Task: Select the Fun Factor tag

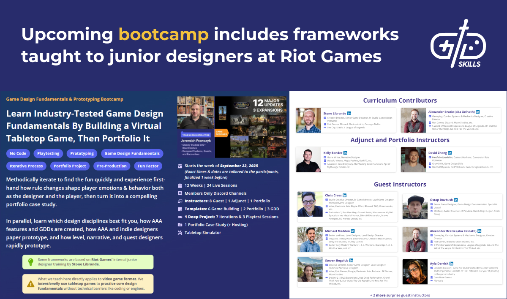Action: [148, 166]
